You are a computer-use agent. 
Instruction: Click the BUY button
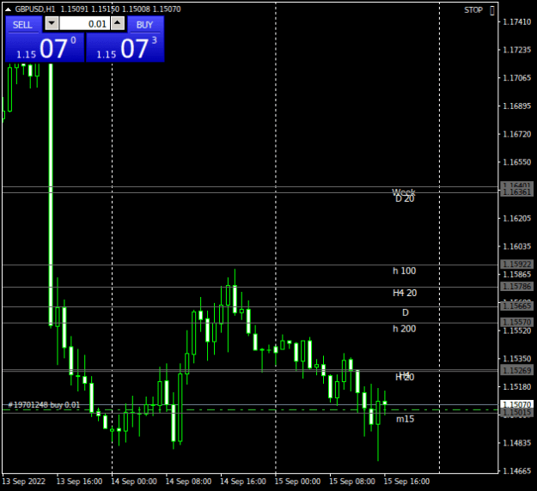(145, 25)
